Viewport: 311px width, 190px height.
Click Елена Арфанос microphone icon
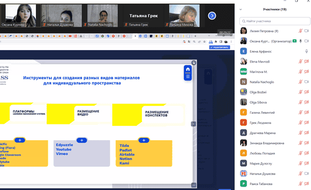307,51
